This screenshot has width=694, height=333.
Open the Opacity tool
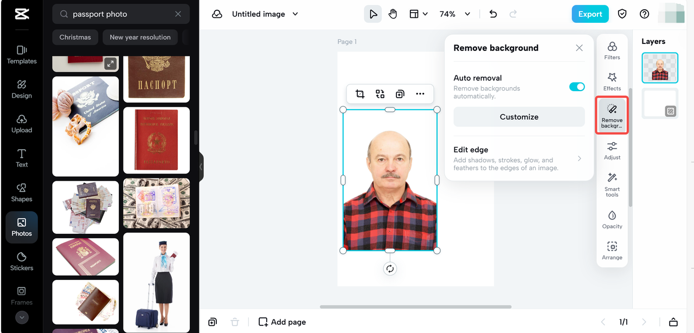tap(612, 220)
